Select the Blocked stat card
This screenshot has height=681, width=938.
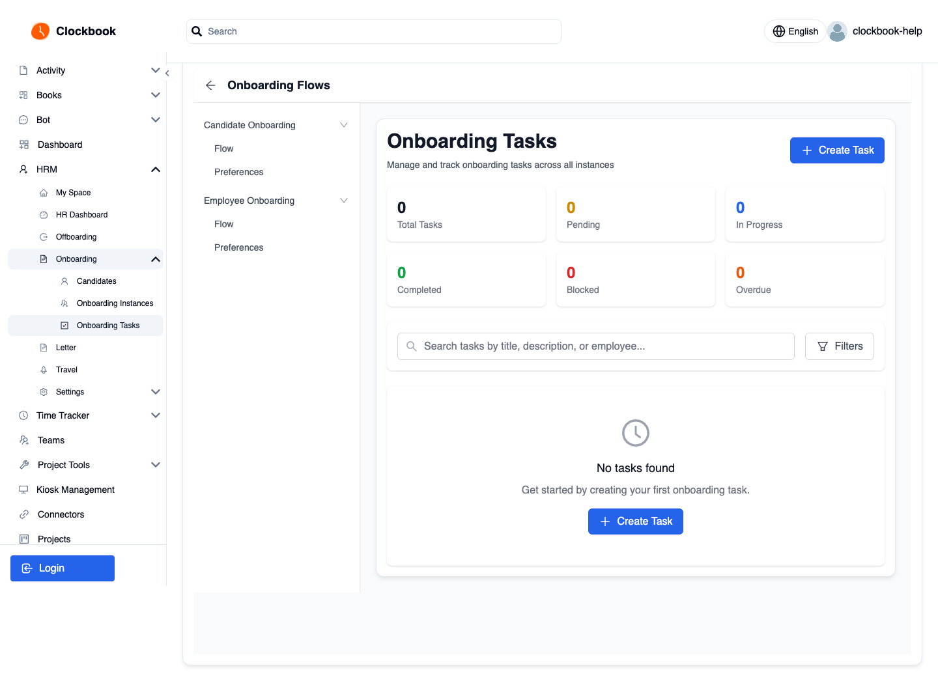coord(636,279)
